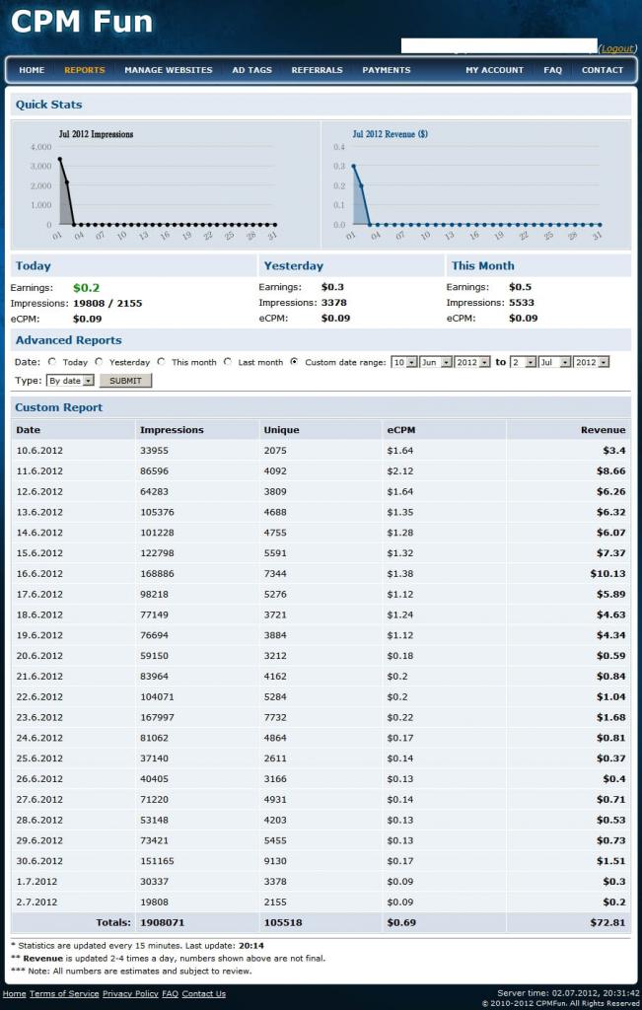Click unique value 9130
642x1010 pixels.
point(275,860)
